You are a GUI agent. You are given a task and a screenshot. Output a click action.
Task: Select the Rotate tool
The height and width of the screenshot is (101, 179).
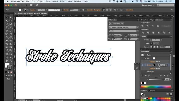7,37
